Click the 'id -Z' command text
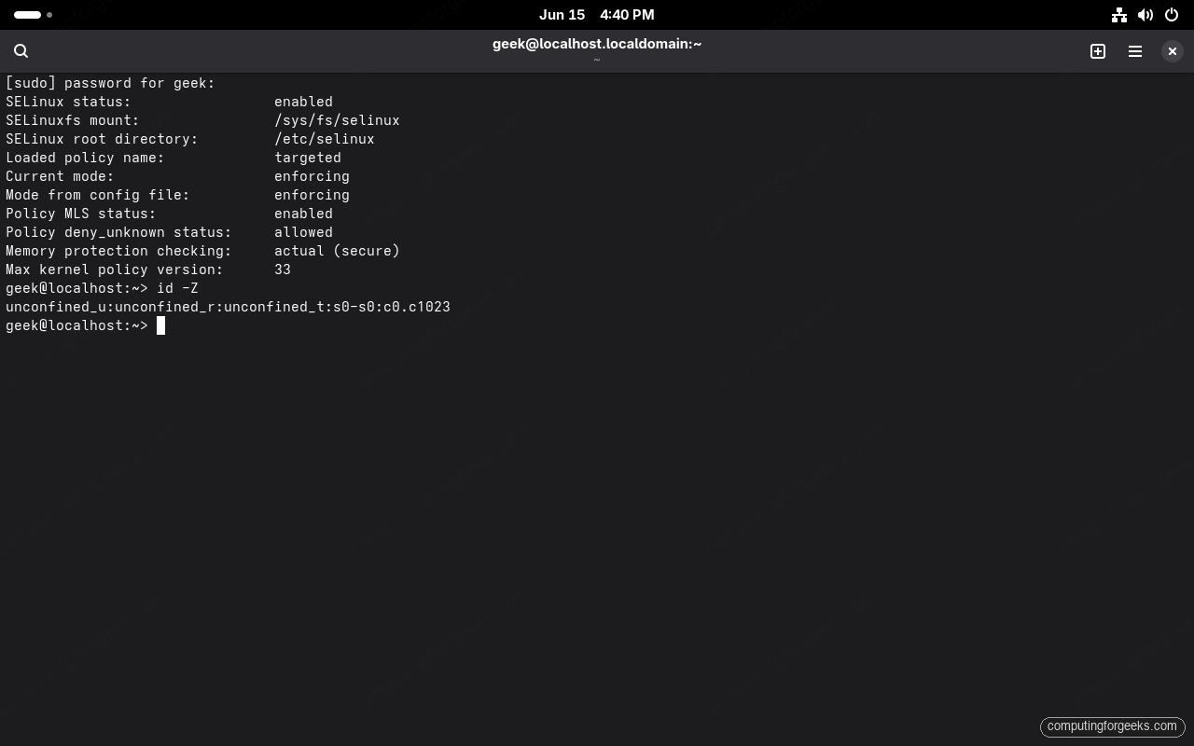 pyautogui.click(x=177, y=288)
